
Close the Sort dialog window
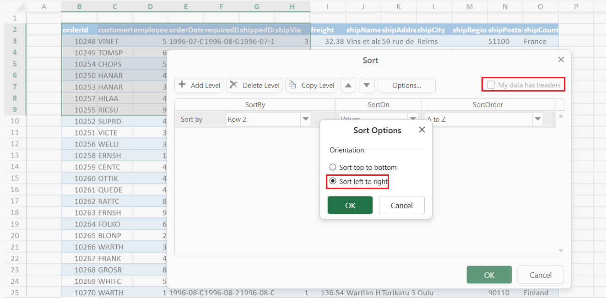point(561,60)
